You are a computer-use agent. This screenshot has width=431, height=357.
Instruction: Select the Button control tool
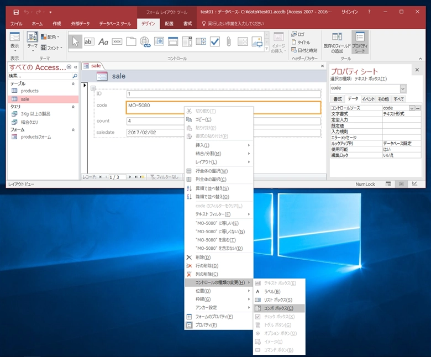[x=117, y=42]
